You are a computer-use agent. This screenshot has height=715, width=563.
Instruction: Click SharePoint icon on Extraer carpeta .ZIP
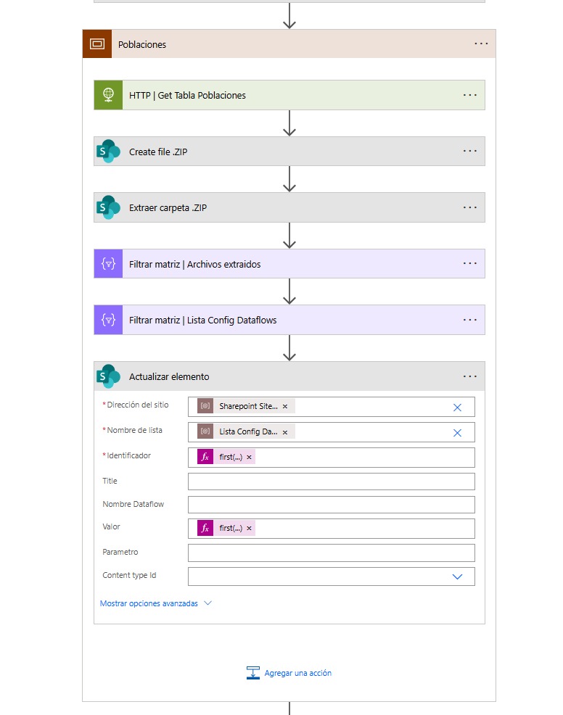[x=108, y=208]
